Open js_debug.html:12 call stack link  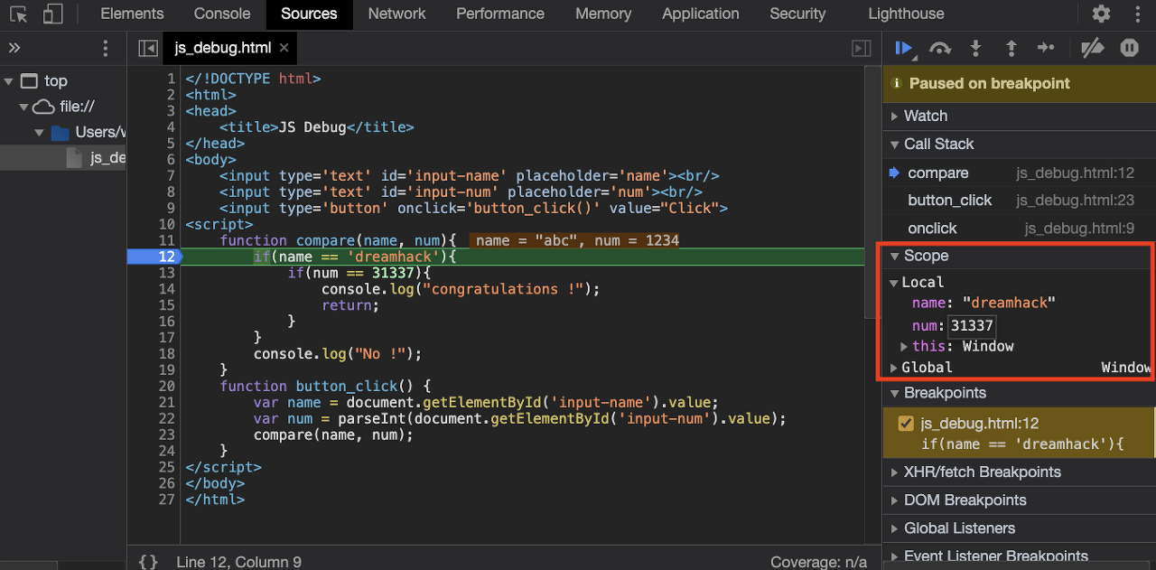1076,173
